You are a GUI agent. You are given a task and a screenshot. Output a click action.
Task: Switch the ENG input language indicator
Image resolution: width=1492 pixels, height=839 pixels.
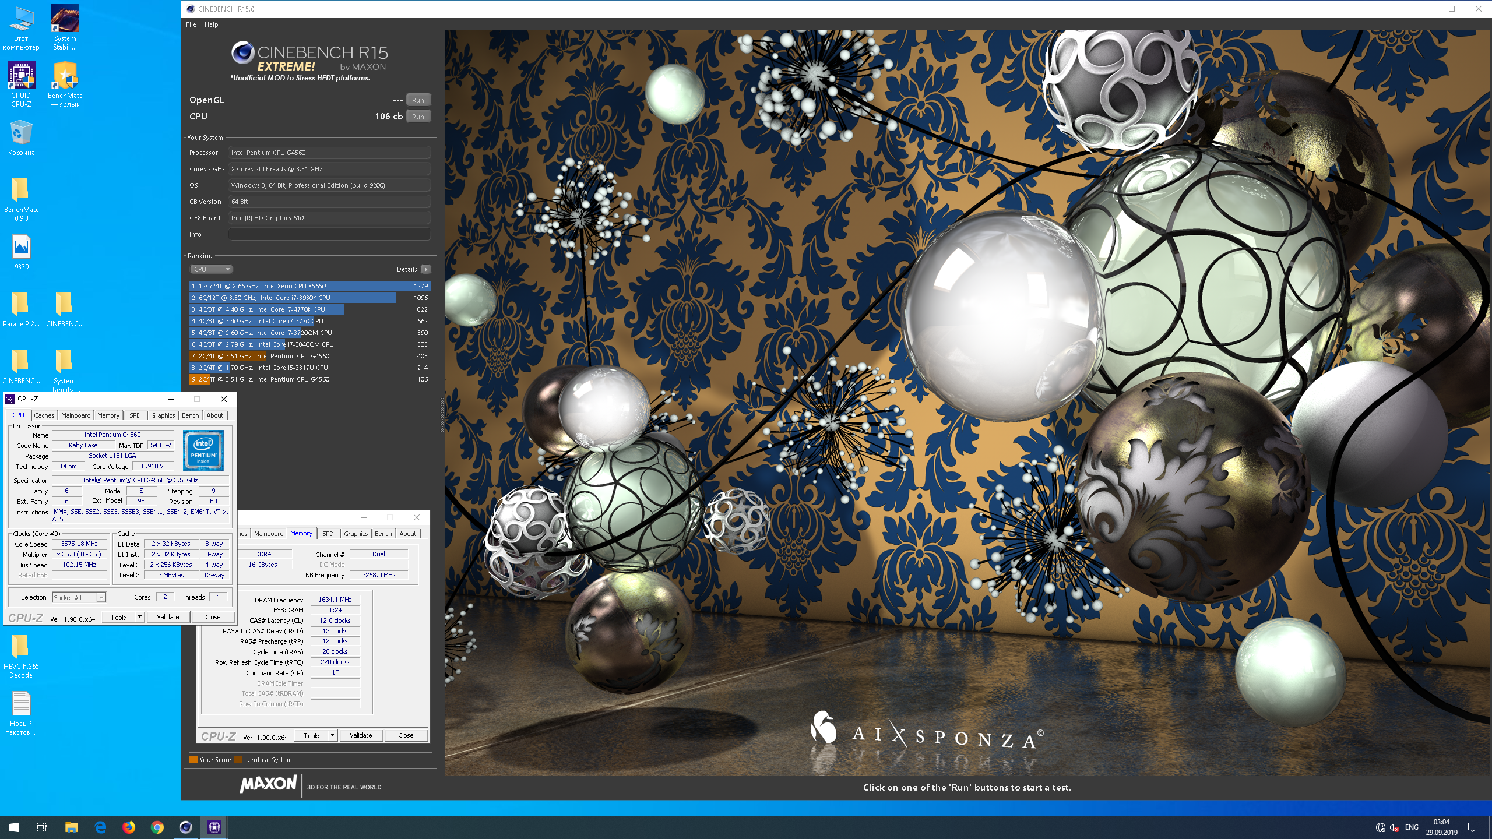pyautogui.click(x=1412, y=827)
